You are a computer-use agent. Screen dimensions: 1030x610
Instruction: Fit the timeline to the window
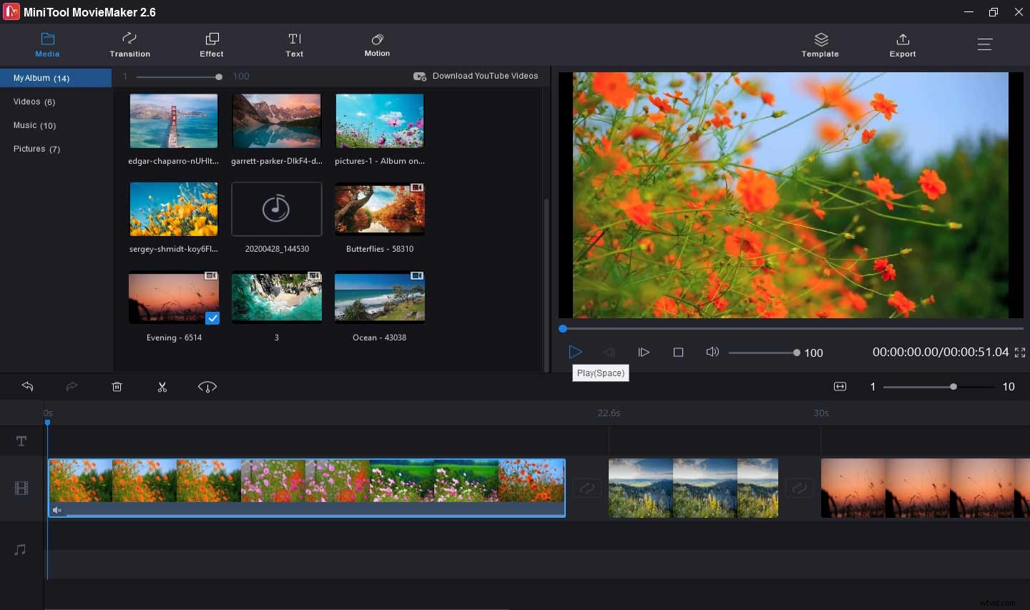839,386
